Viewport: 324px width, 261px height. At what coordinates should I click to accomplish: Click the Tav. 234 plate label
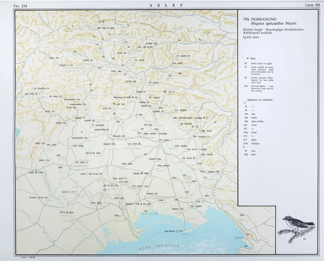pos(20,5)
